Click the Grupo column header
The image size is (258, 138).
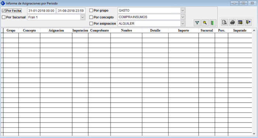coord(11,31)
